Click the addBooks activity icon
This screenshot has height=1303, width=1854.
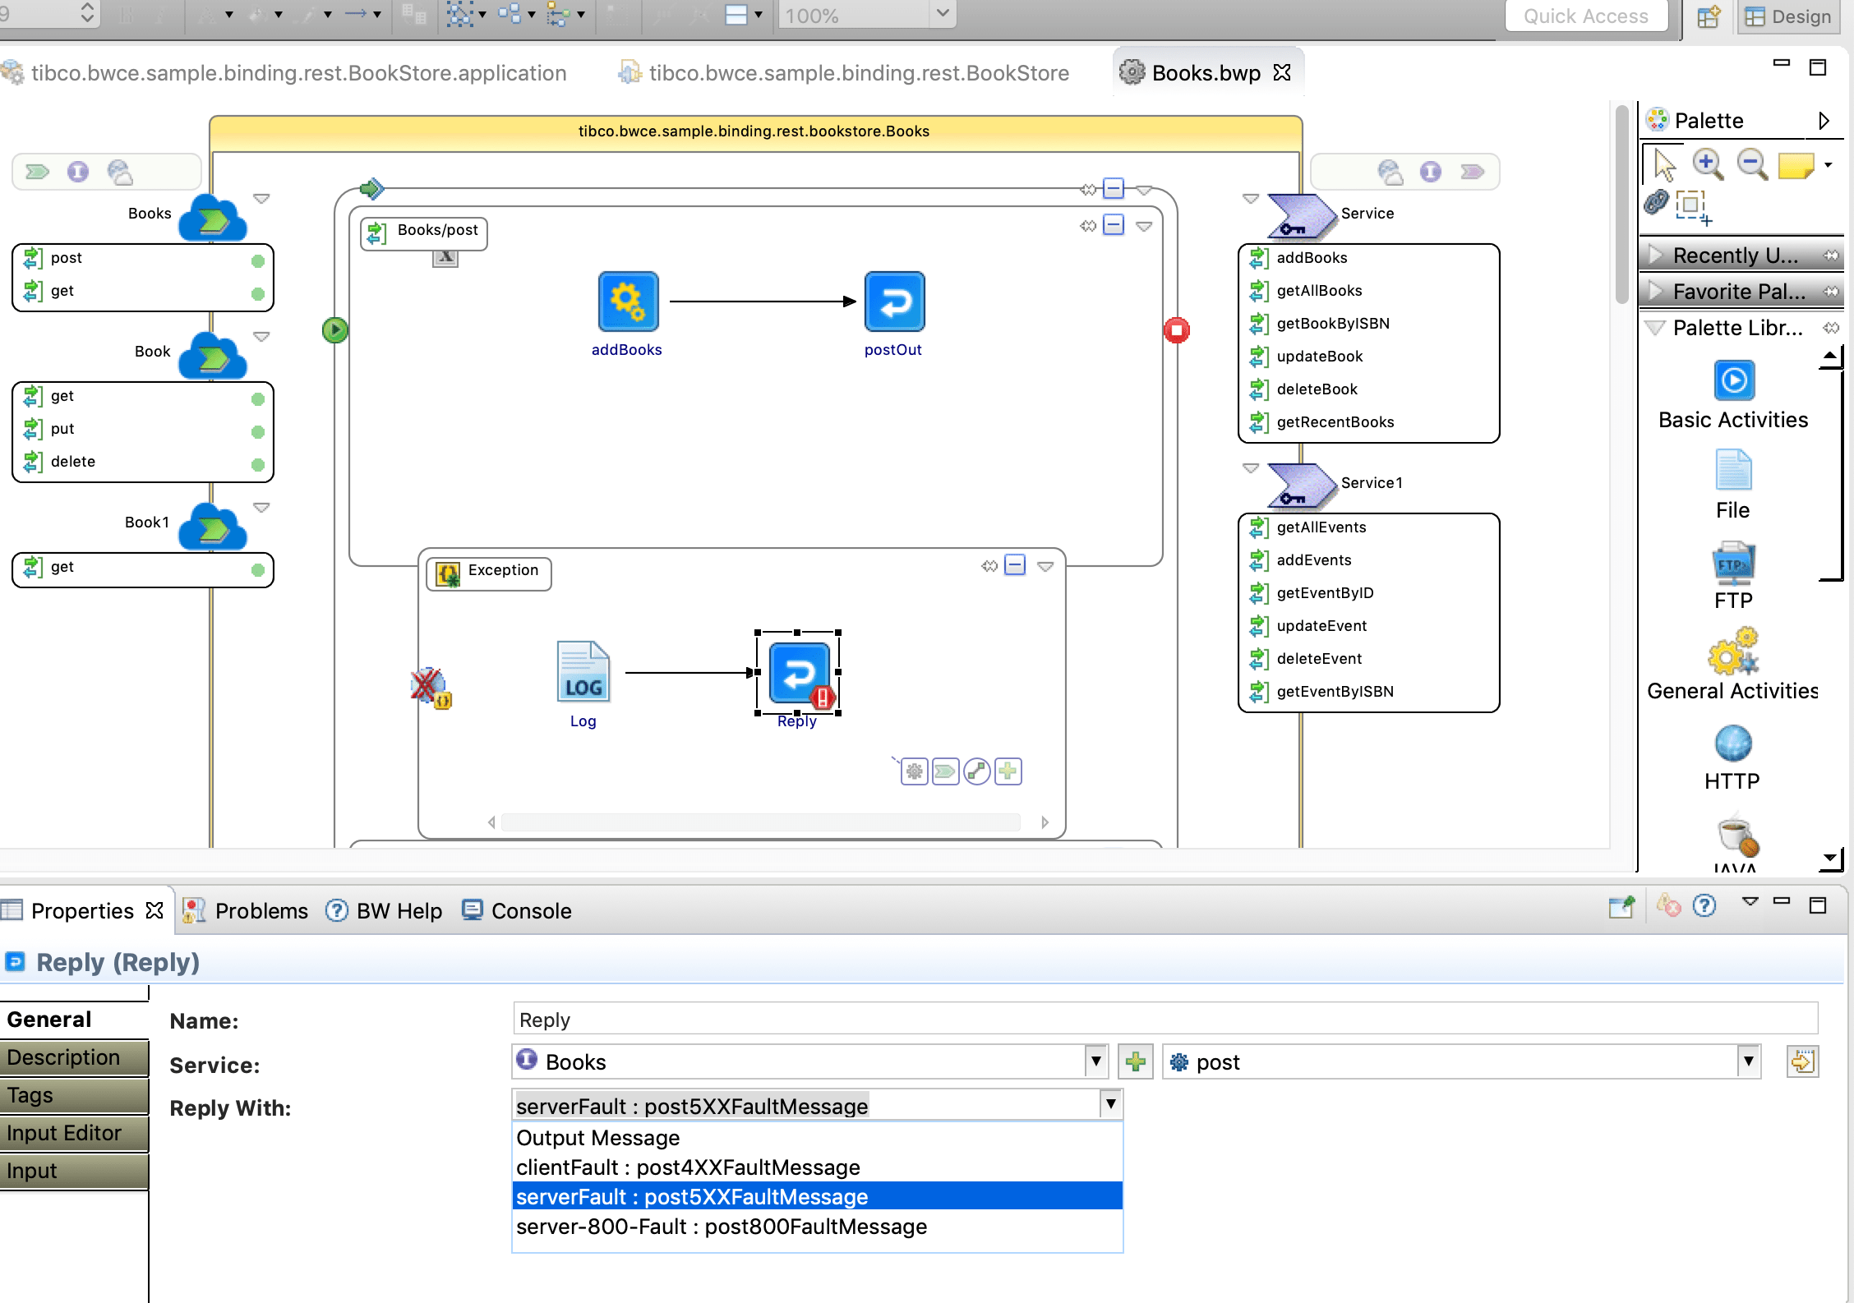click(x=628, y=302)
